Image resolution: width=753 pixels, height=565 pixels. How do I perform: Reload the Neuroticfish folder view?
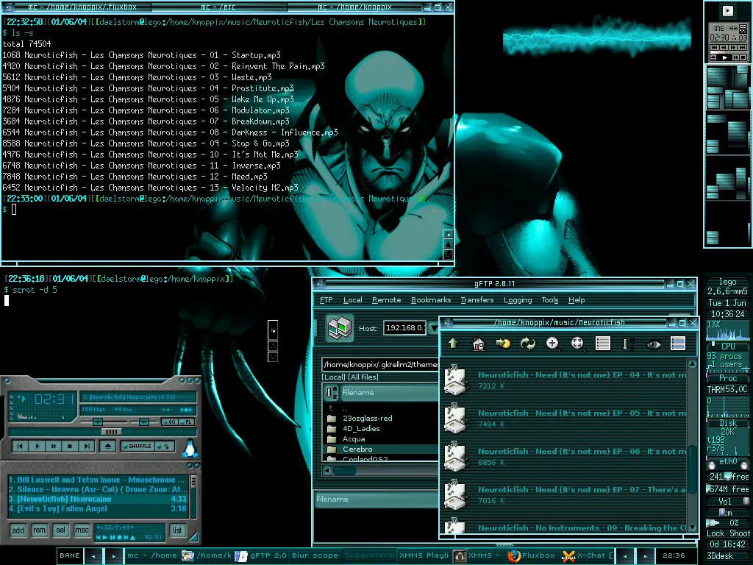(x=528, y=343)
